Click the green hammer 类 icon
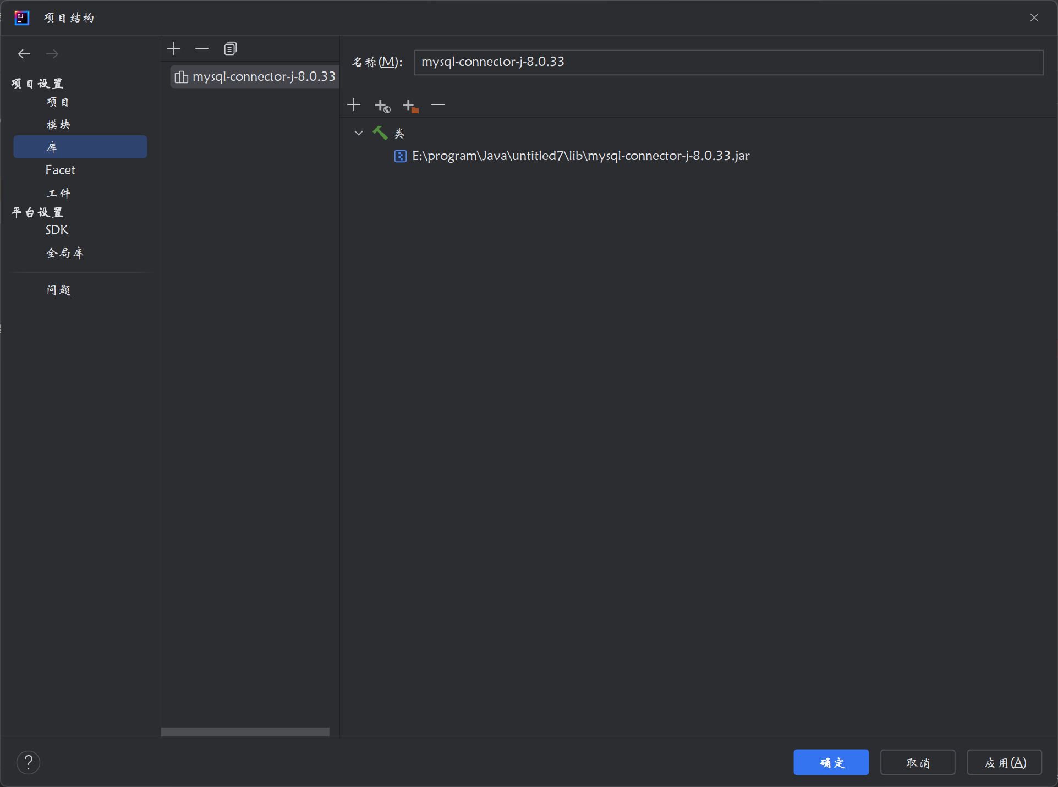 point(380,133)
